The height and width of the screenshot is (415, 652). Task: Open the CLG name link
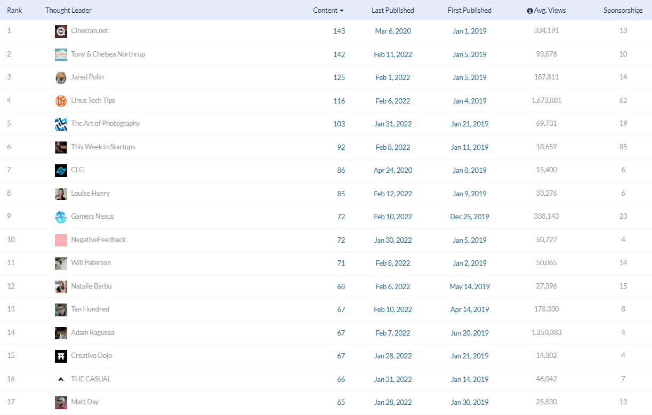77,170
